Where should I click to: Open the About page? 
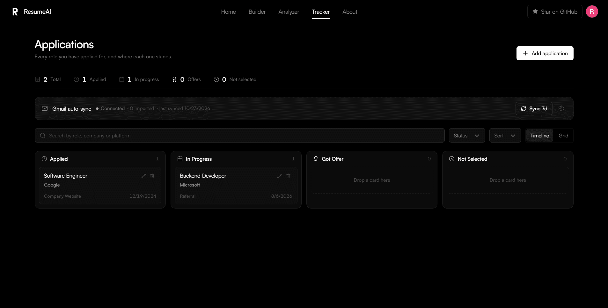click(350, 12)
